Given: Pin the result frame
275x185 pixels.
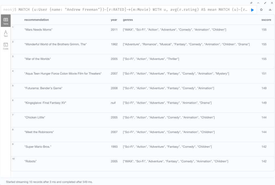Looking at the screenshot, I should [x=251, y=3].
